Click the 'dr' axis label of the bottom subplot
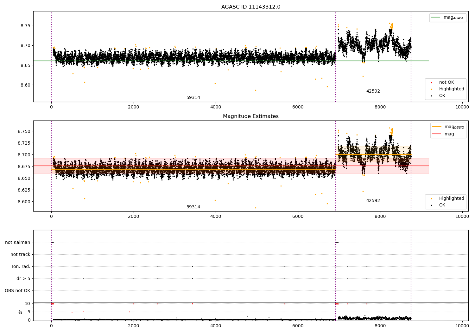This screenshot has width=475, height=333. coord(21,312)
